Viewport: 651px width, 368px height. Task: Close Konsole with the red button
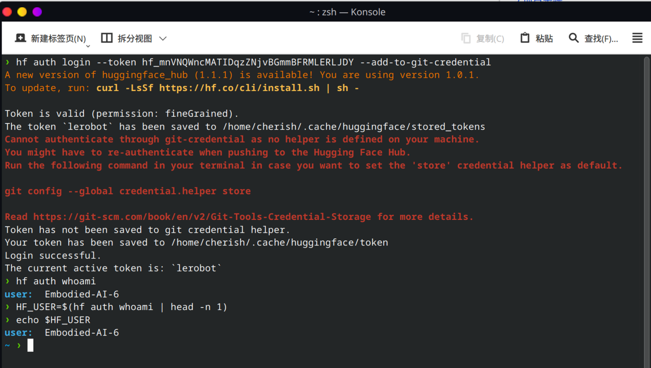tap(7, 12)
